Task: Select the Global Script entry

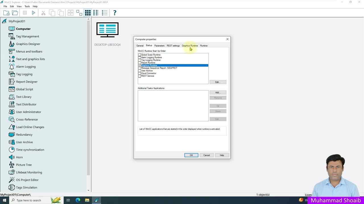Action: [24, 89]
